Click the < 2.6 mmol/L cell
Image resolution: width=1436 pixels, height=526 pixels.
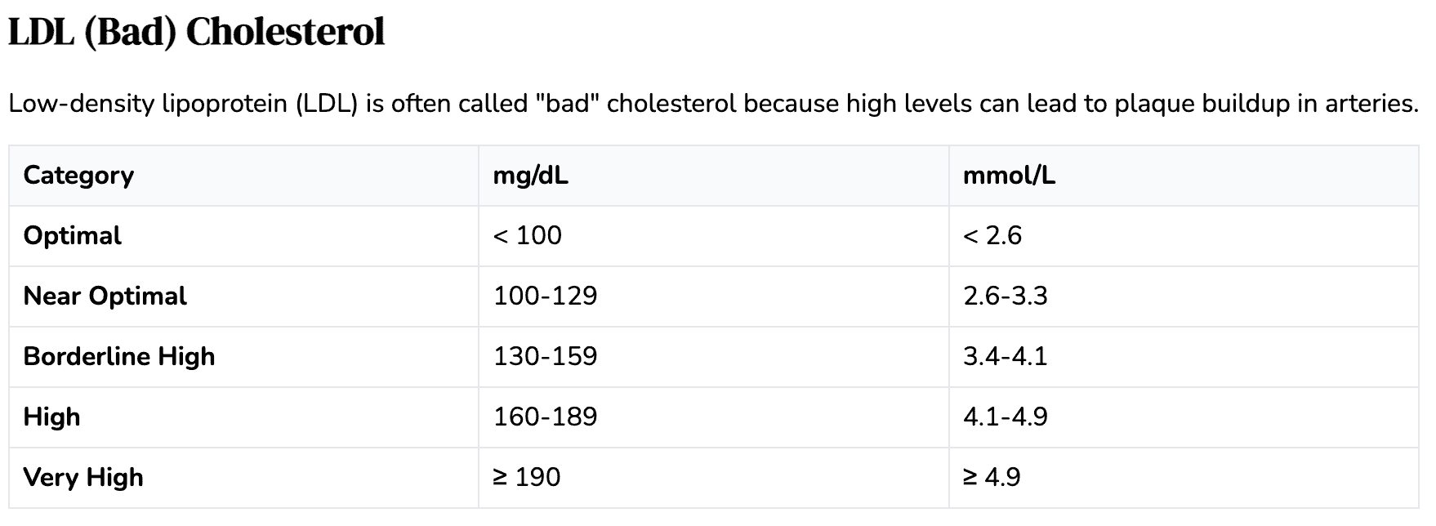click(x=992, y=236)
